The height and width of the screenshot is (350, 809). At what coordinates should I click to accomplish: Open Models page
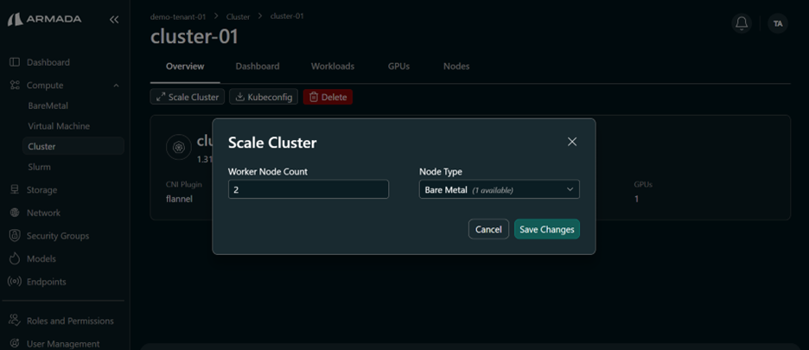coord(41,258)
